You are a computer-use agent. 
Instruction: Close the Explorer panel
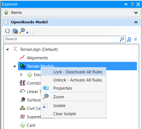tap(138, 4)
